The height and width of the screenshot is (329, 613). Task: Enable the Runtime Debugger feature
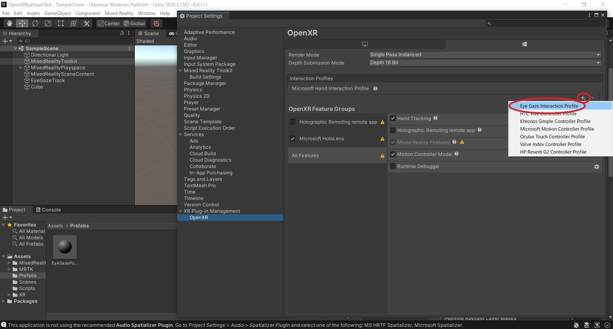pos(393,167)
